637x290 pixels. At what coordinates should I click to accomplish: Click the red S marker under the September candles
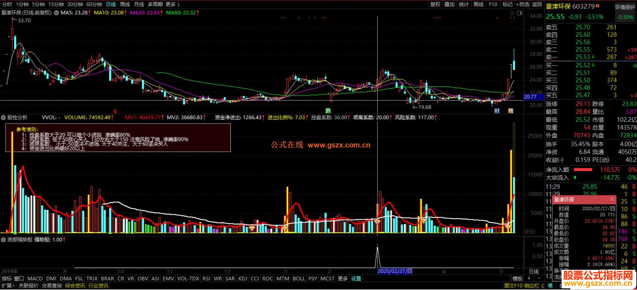pos(115,111)
